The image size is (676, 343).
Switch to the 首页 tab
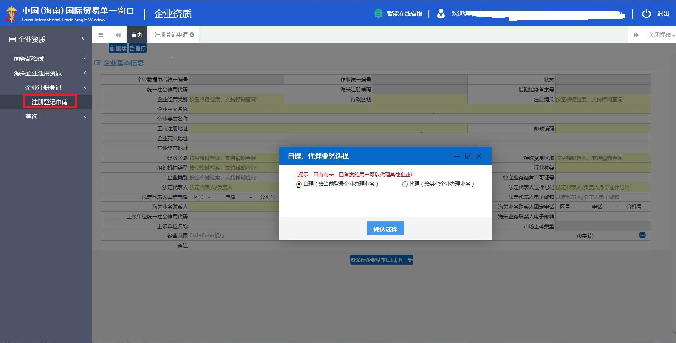(x=137, y=35)
